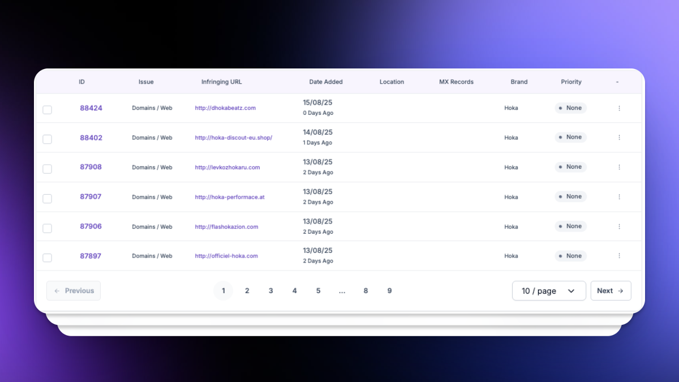Follow the http://hoka-discout-eu.shop/ link

coord(234,138)
